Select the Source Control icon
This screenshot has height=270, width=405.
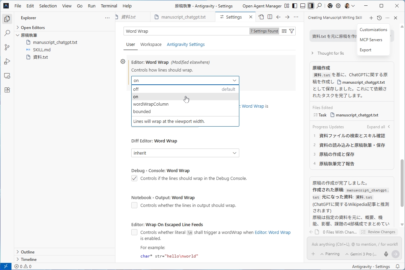coord(7,47)
